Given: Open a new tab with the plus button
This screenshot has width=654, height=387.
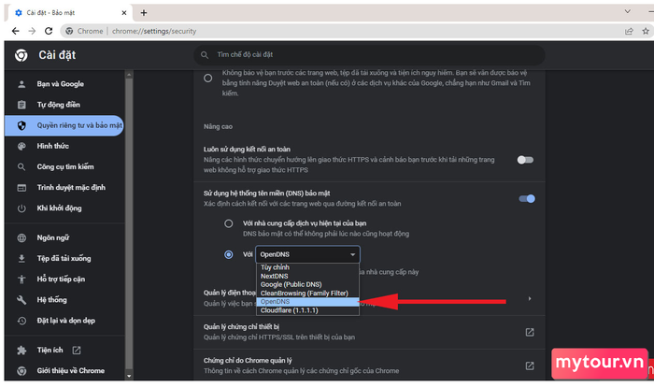Looking at the screenshot, I should [x=144, y=13].
